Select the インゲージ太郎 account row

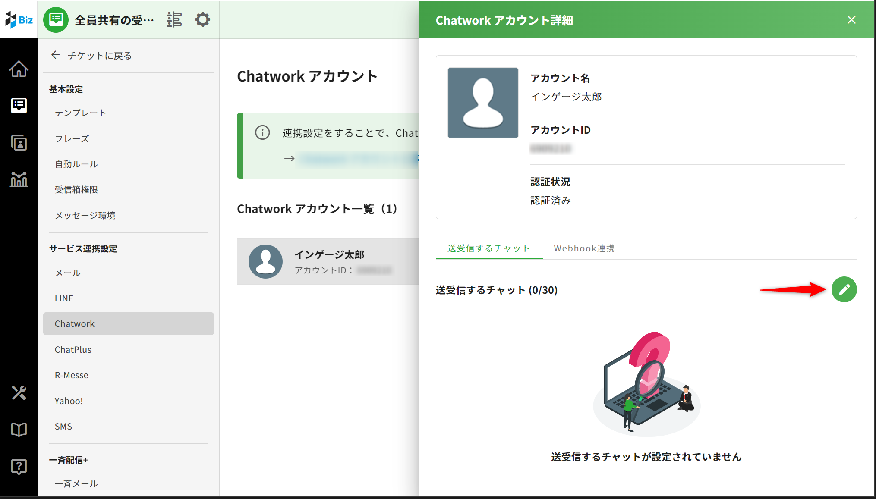[328, 261]
